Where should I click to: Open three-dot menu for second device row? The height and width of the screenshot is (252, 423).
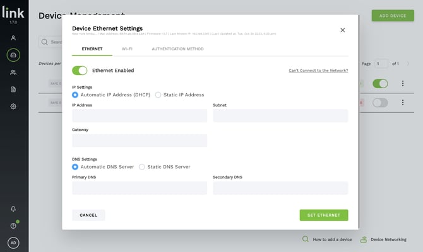[x=403, y=103]
